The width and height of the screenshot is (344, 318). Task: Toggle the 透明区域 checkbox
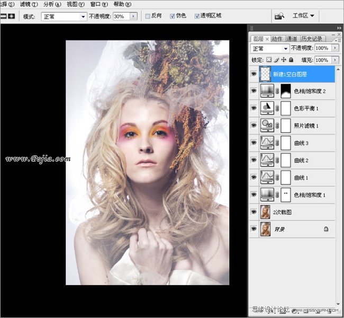197,16
